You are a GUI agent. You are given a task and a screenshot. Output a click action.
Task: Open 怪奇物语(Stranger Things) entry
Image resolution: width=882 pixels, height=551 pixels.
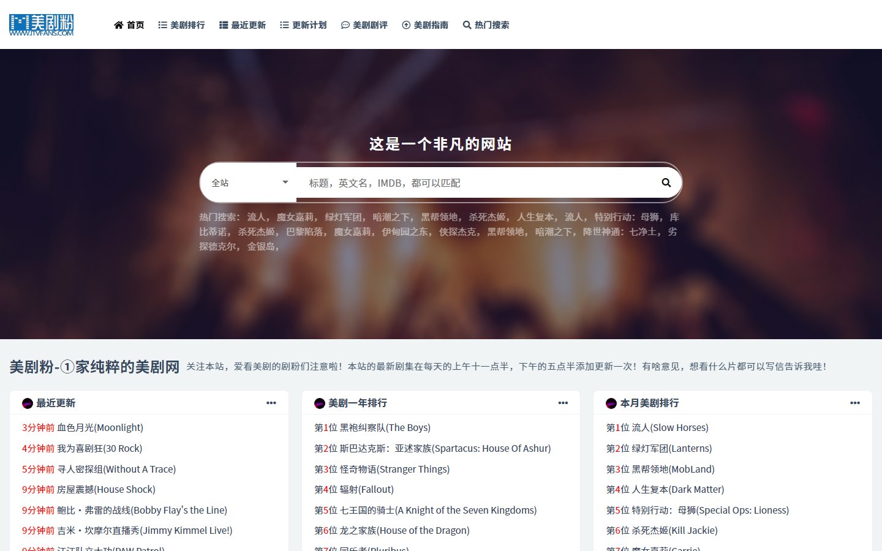394,470
